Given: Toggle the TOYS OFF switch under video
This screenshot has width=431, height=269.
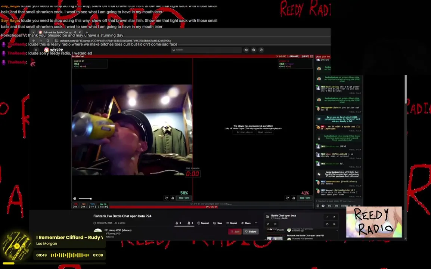Looking at the screenshot, I should (x=92, y=205).
